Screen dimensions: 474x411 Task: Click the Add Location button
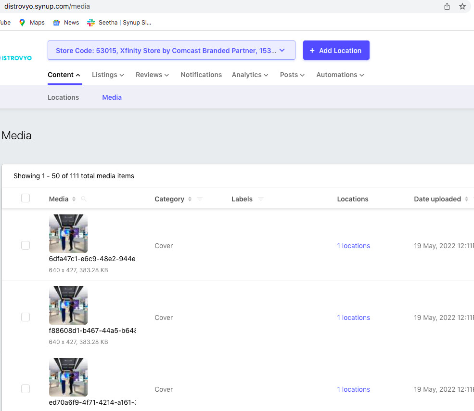coord(336,50)
